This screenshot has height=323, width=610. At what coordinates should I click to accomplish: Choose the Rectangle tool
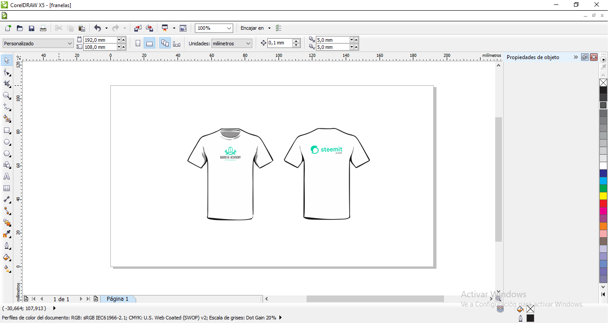pos(7,131)
